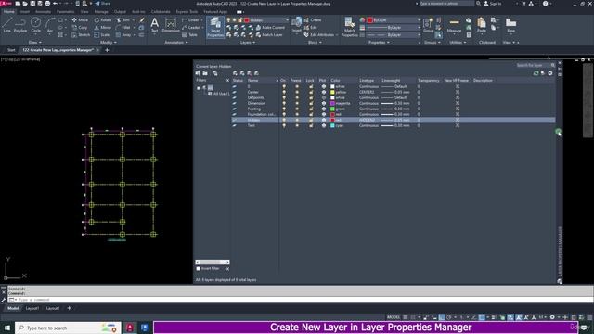The height and width of the screenshot is (334, 594).
Task: Select the Polyline tool
Action: coord(20,25)
